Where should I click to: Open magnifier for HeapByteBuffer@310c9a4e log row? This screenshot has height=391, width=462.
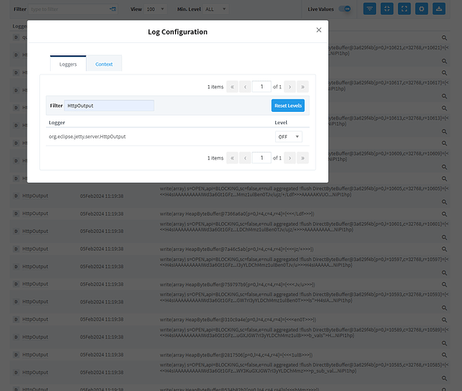(x=444, y=320)
